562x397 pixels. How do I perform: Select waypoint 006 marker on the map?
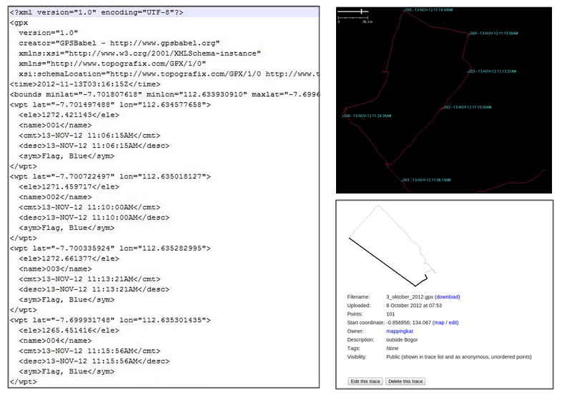coord(367,116)
